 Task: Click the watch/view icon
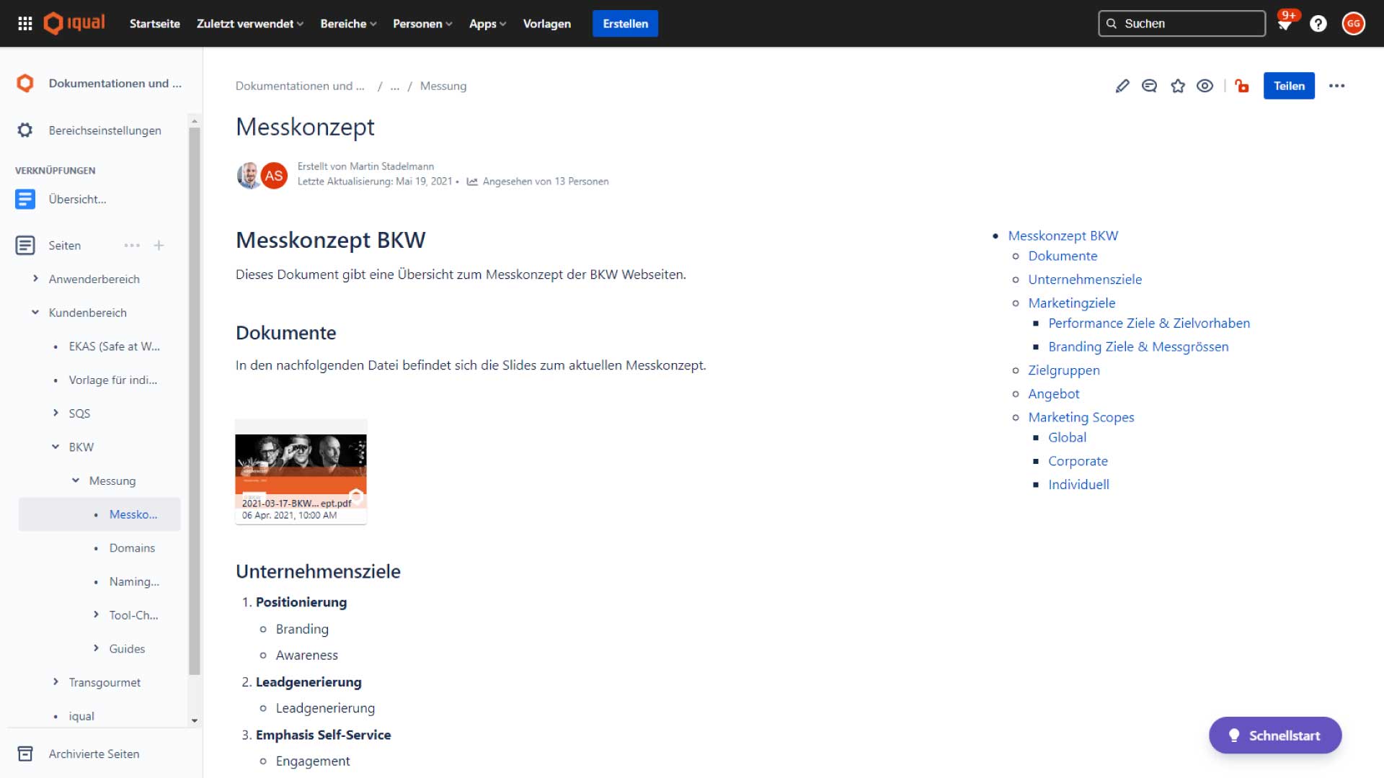point(1205,86)
